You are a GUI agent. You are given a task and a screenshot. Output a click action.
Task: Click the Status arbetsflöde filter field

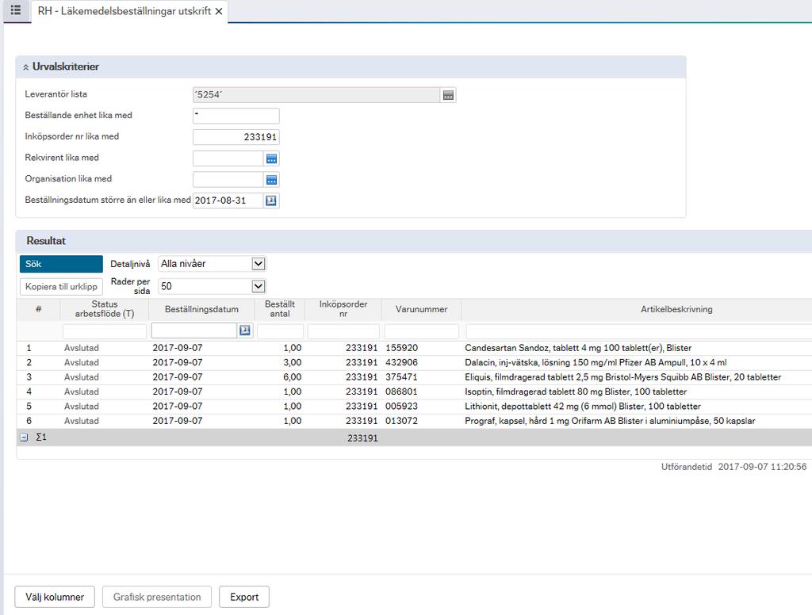[x=105, y=330]
